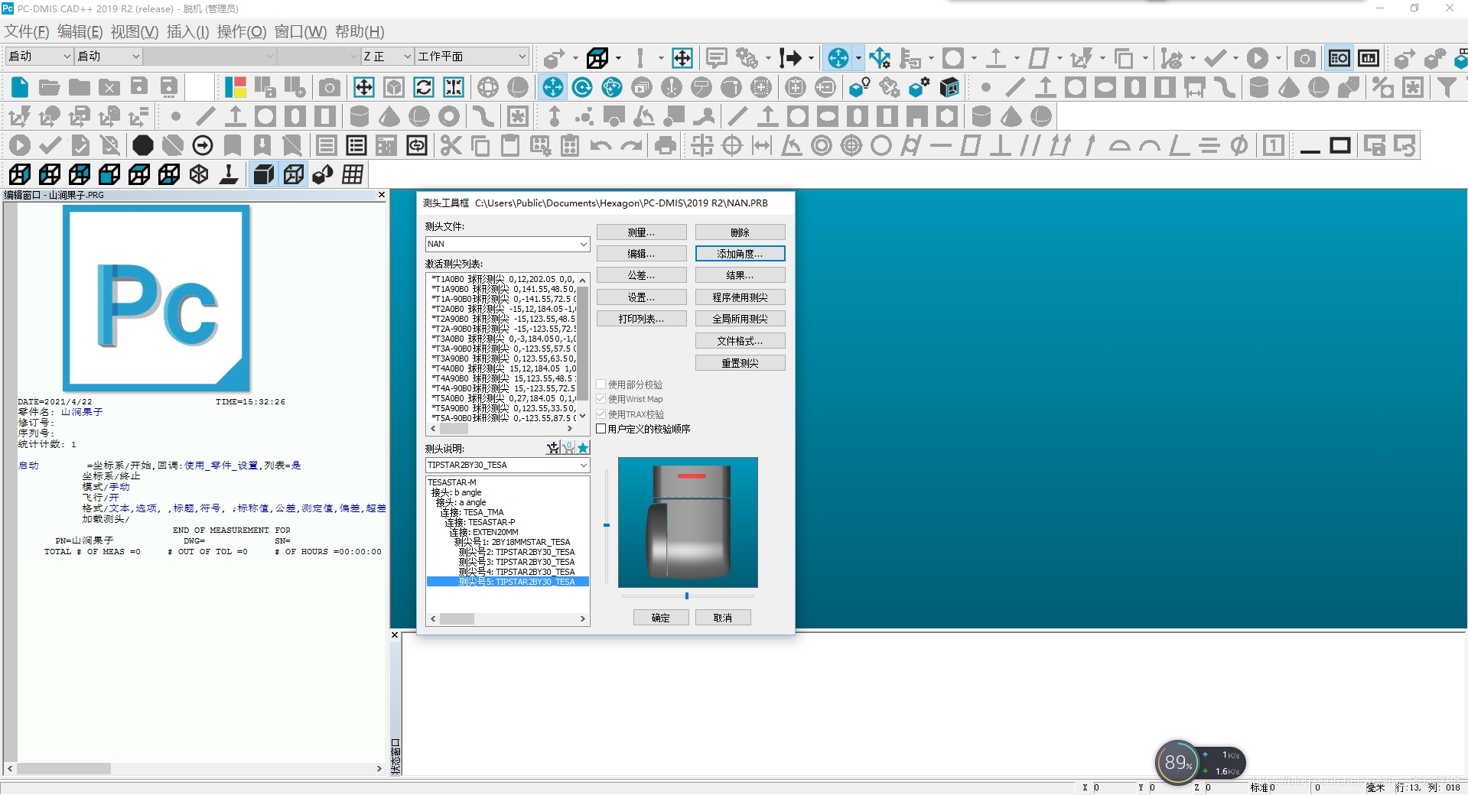This screenshot has height=795, width=1468.
Task: Expand the play icon dropdown arrow in the top toolbar
Action: (1278, 58)
